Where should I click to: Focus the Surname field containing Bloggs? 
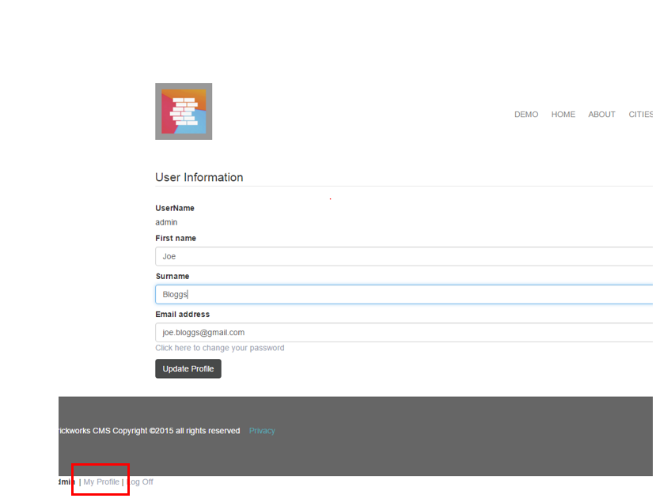click(404, 294)
